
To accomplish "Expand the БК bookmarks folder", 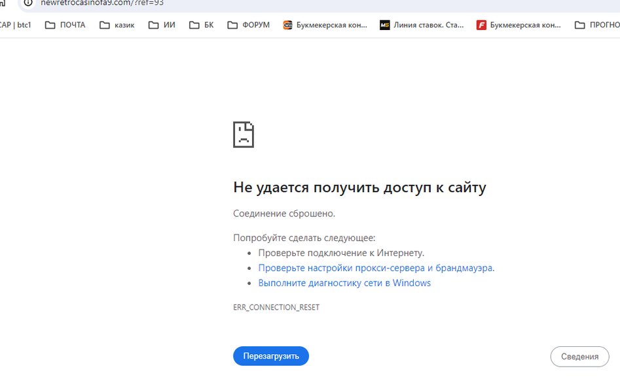I will click(x=202, y=25).
